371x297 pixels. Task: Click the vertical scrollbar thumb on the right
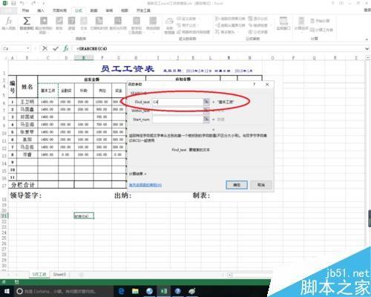(370, 218)
